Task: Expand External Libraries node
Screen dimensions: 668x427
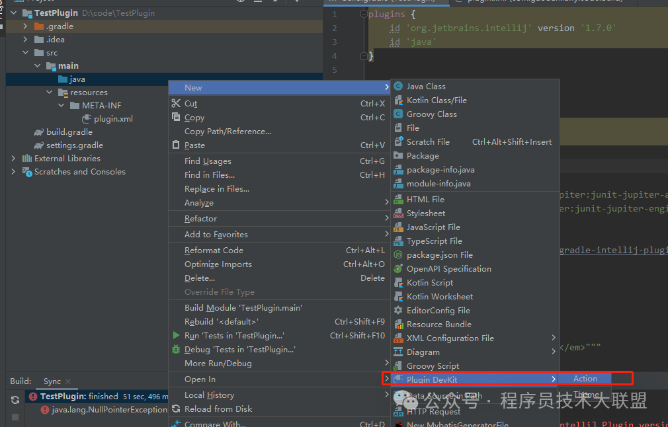Action: (x=14, y=159)
